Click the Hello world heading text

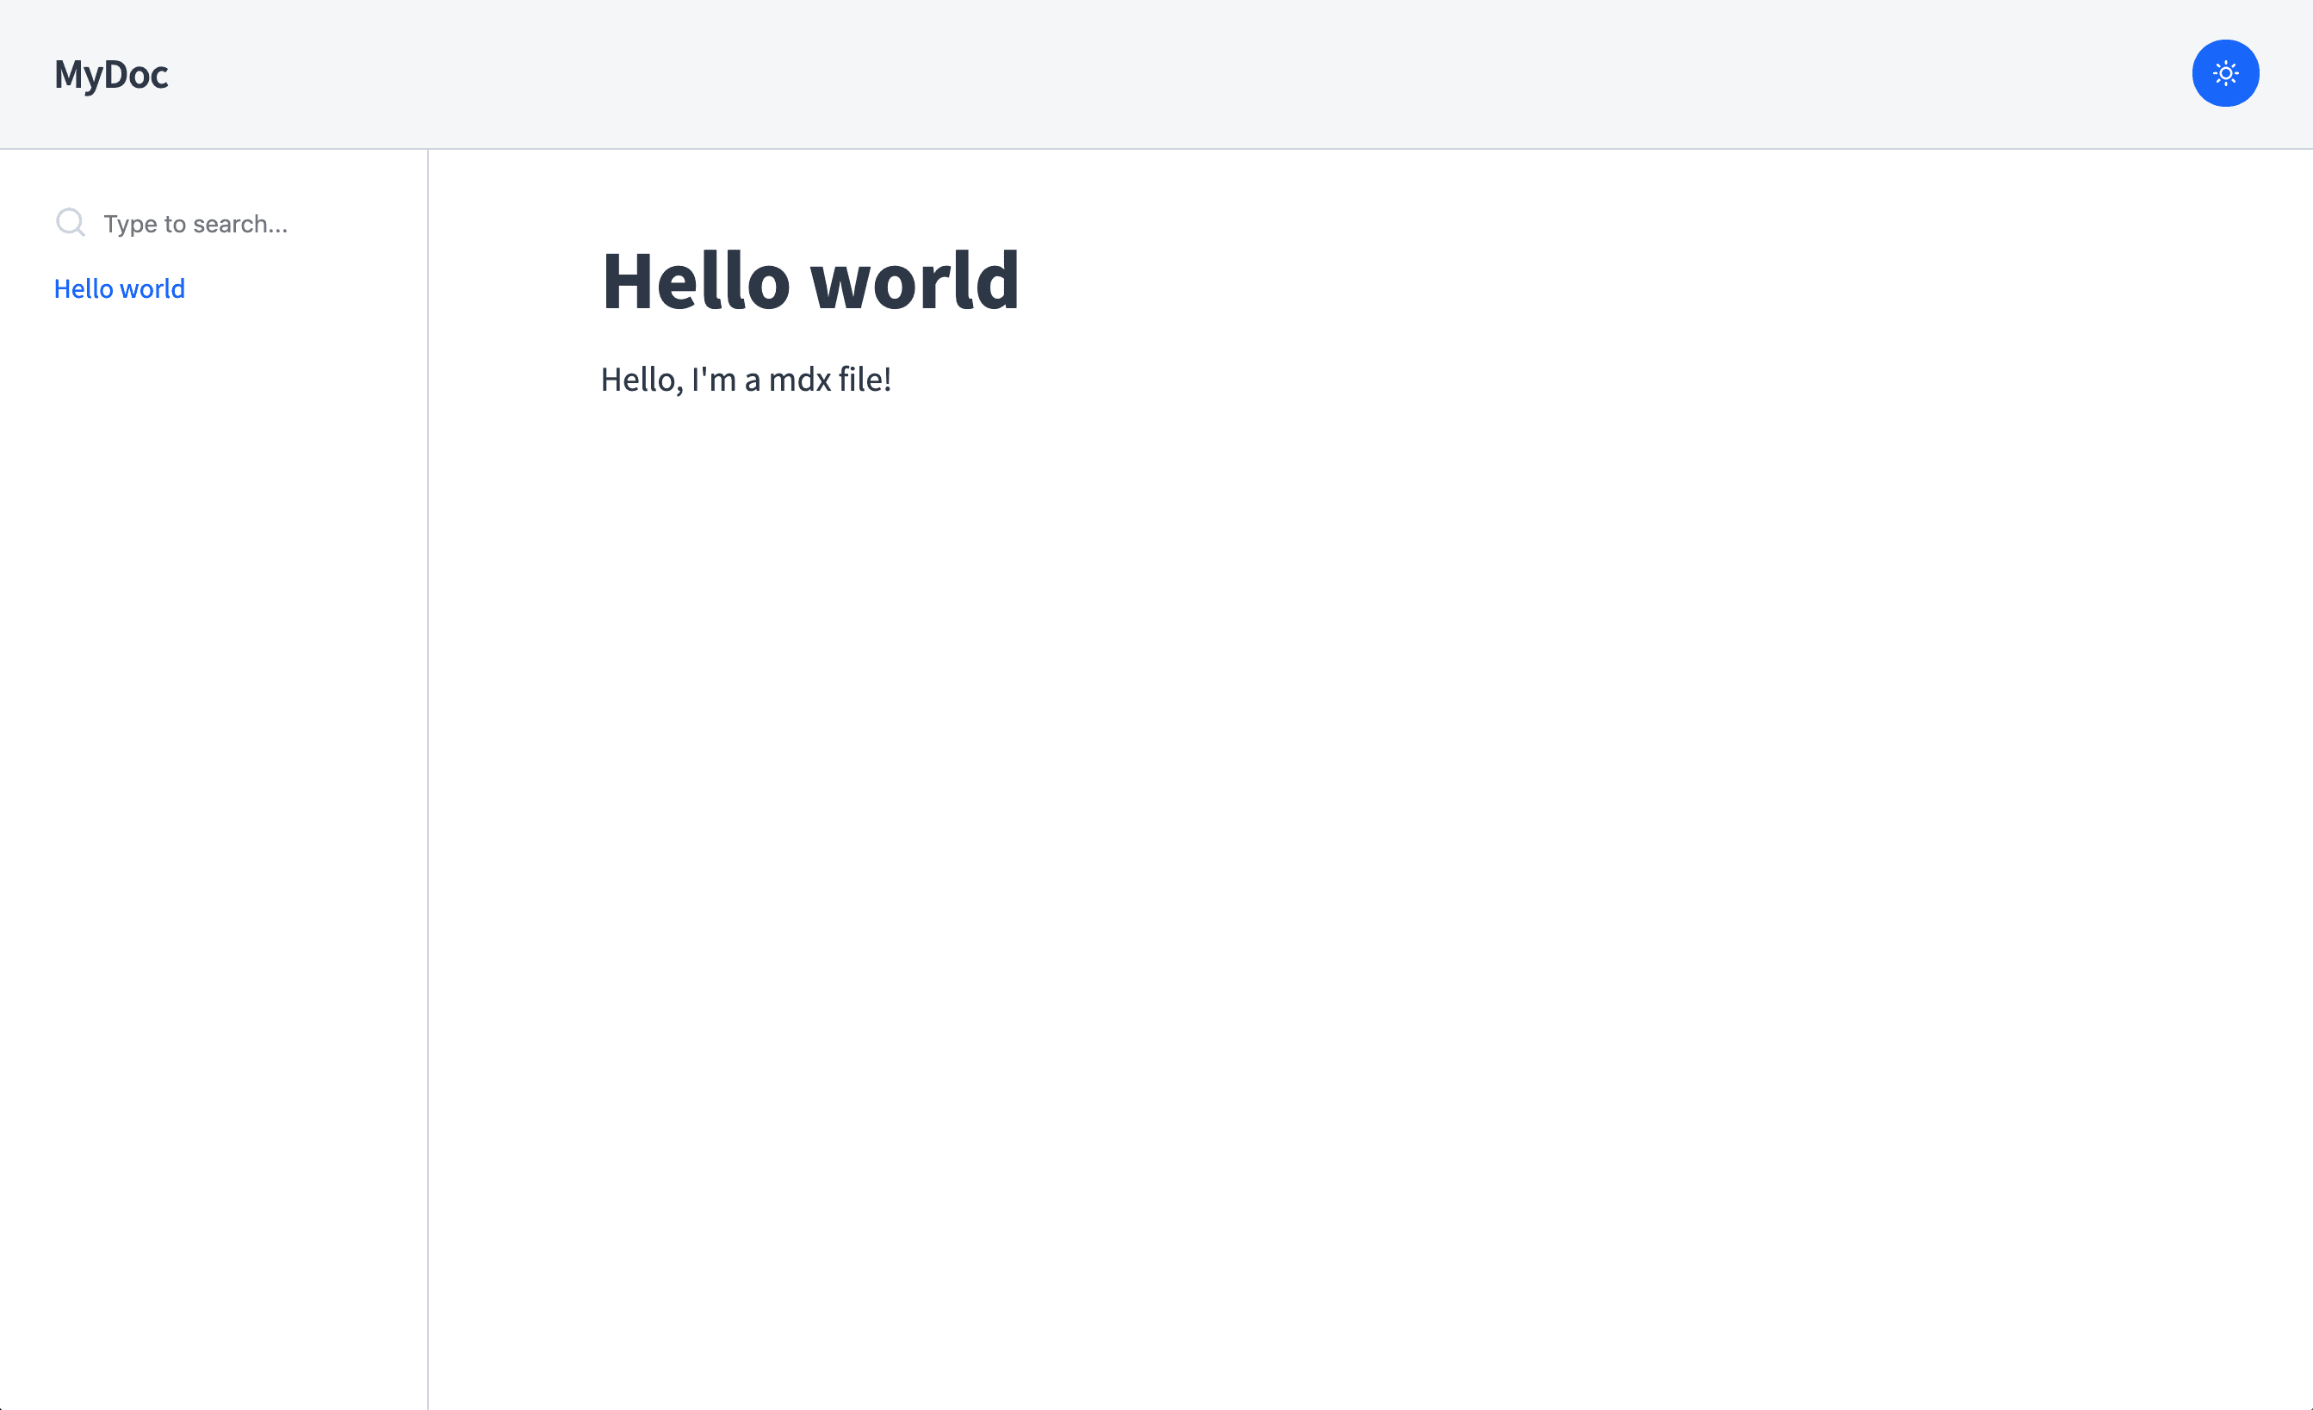[809, 279]
